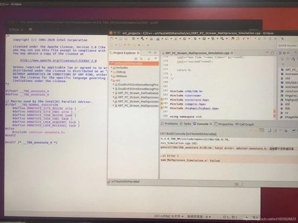
Task: Click the red error marker in editor ruler
Action: [274, 111]
